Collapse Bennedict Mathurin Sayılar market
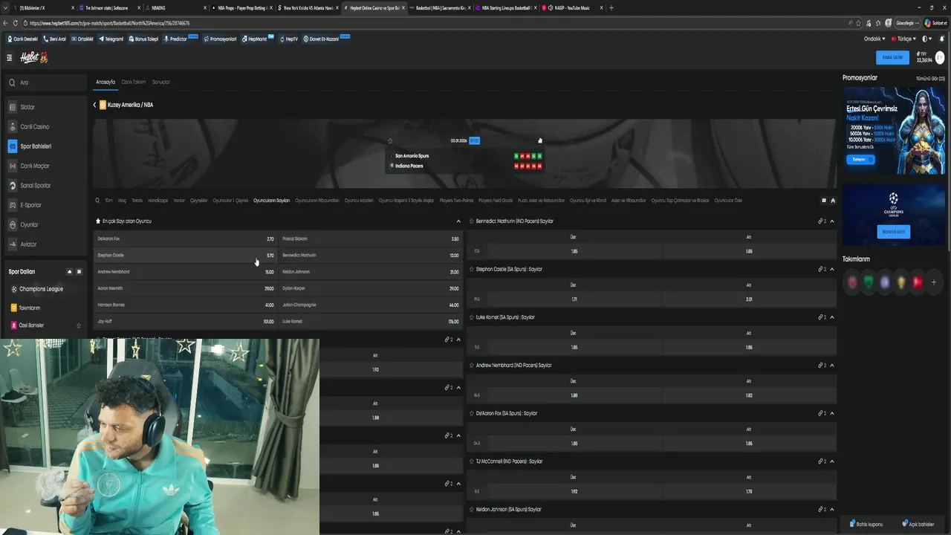951x535 pixels. [x=832, y=221]
